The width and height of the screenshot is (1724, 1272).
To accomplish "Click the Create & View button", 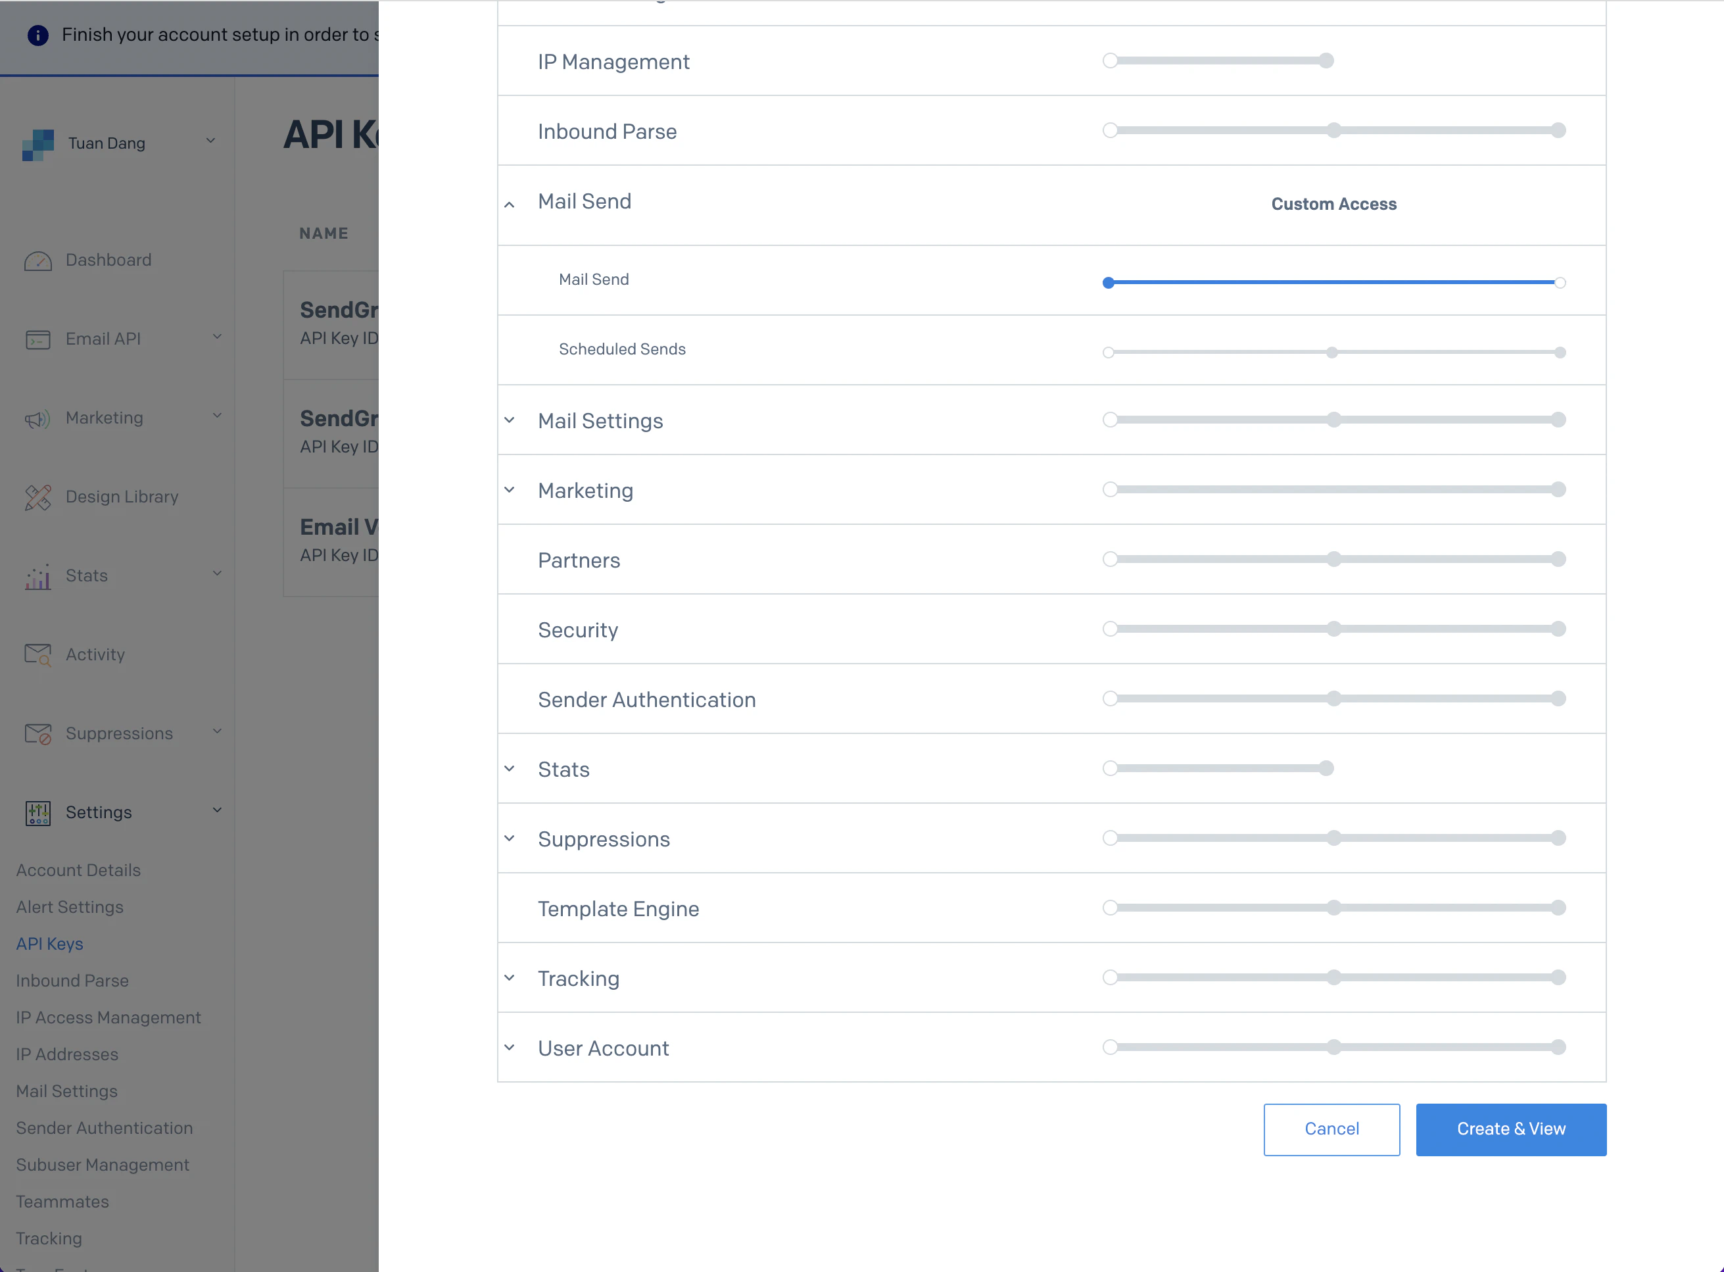I will click(x=1510, y=1129).
